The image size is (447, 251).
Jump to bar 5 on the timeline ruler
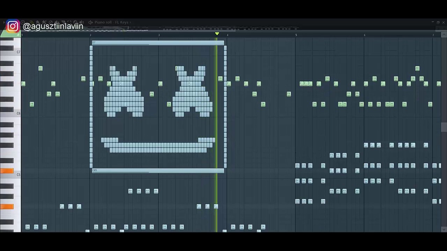[x=296, y=35]
